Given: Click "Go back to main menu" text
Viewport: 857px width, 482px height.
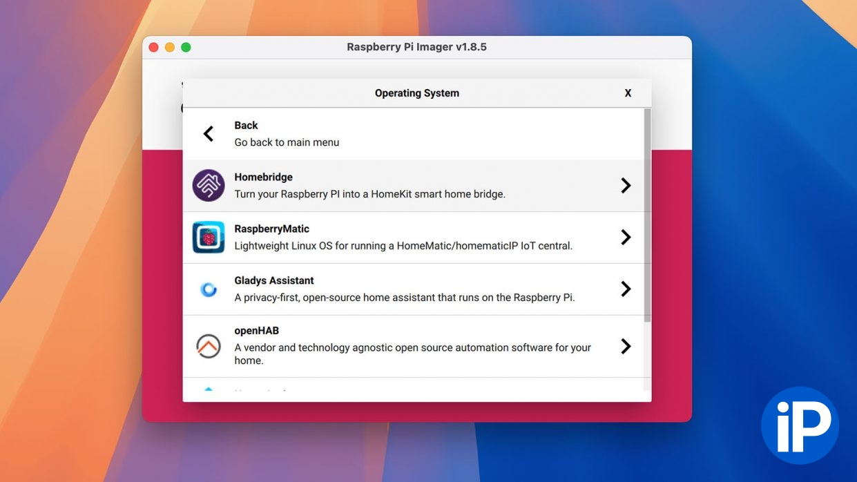Looking at the screenshot, I should [x=287, y=142].
